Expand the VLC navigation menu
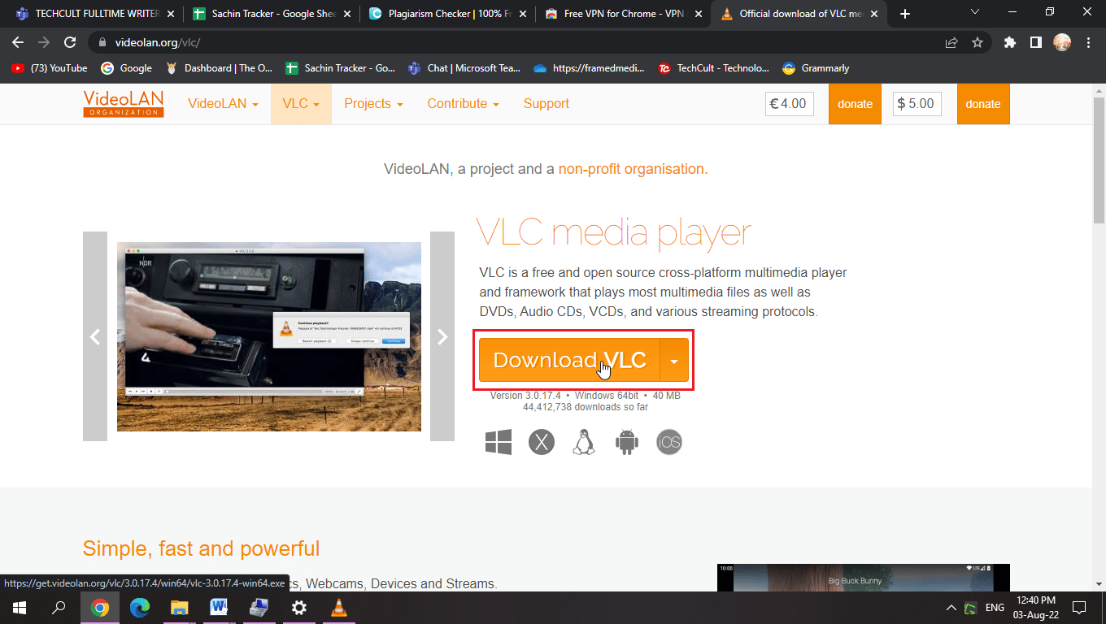 tap(301, 103)
